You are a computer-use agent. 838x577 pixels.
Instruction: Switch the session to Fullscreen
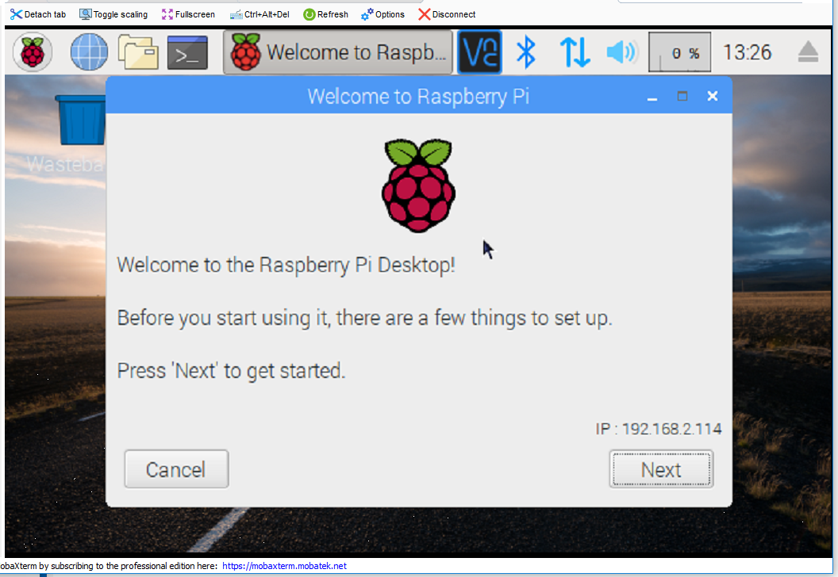point(188,14)
